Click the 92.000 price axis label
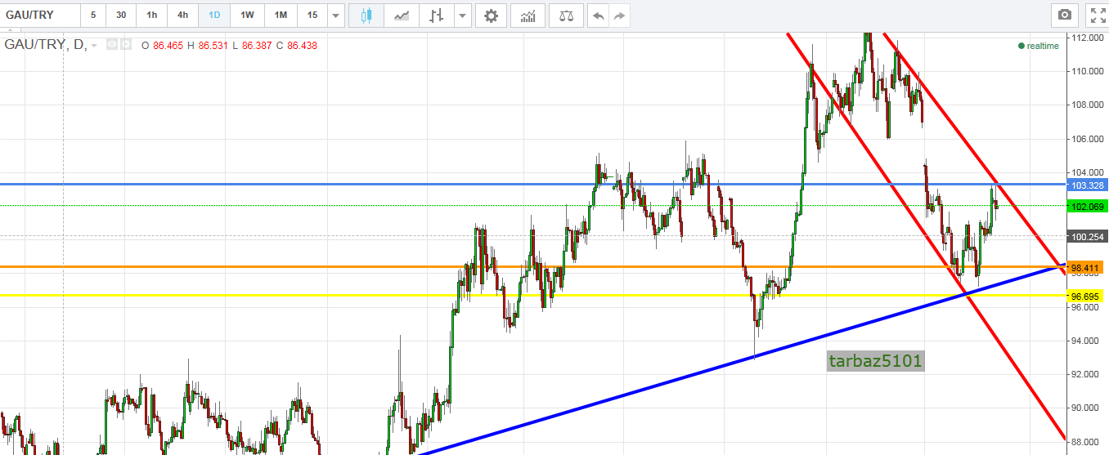 (x=1087, y=374)
